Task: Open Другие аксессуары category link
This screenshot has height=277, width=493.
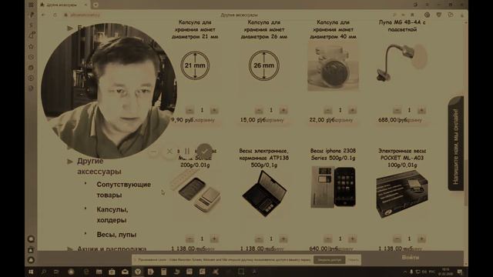Action: point(99,166)
